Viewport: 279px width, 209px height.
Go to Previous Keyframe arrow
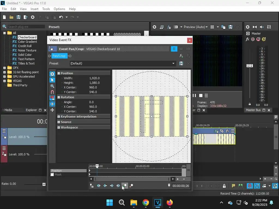click(x=105, y=186)
